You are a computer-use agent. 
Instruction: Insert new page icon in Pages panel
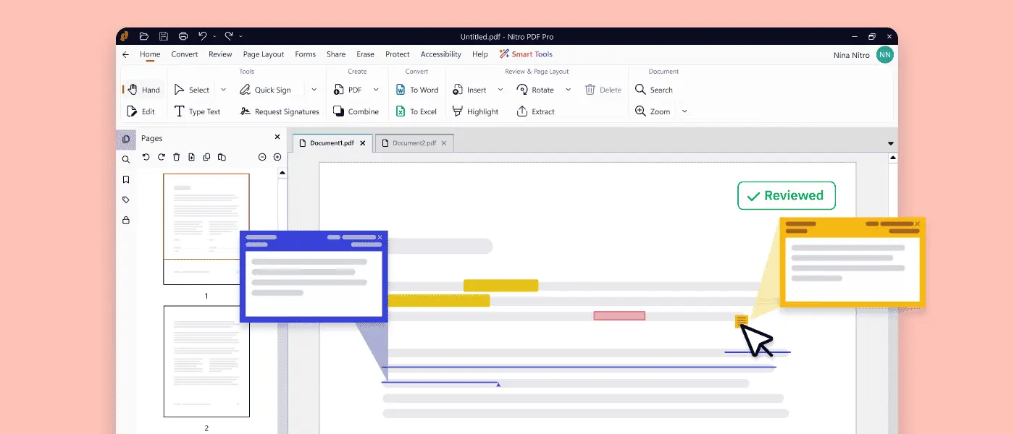pos(192,157)
